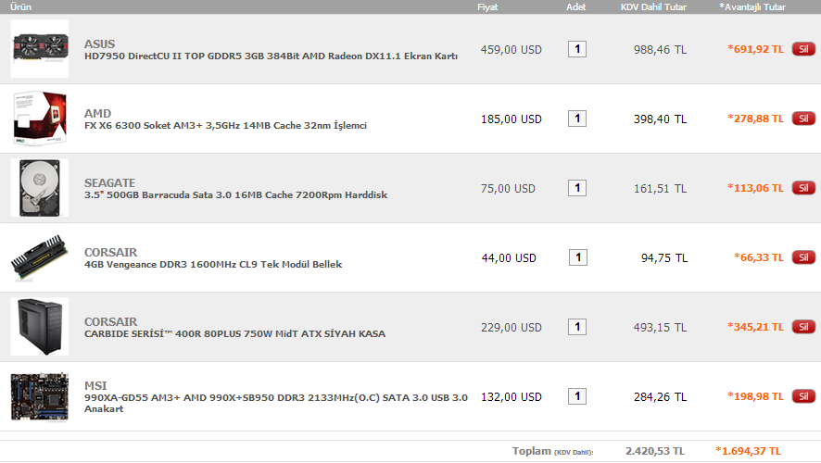Open CARBIDE SERİSİ 400R case link

click(234, 333)
